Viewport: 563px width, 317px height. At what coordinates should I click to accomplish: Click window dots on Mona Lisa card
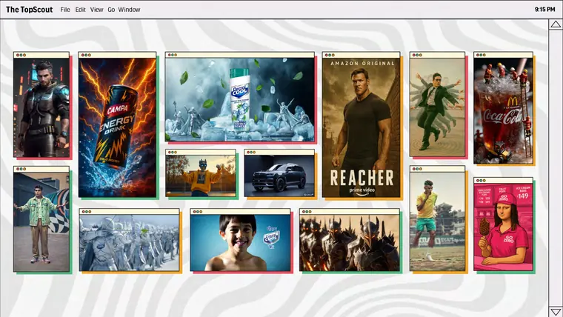pyautogui.click(x=481, y=181)
